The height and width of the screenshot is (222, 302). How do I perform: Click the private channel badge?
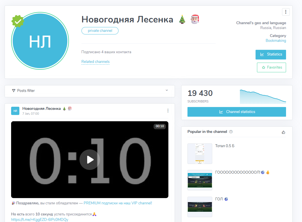click(100, 31)
